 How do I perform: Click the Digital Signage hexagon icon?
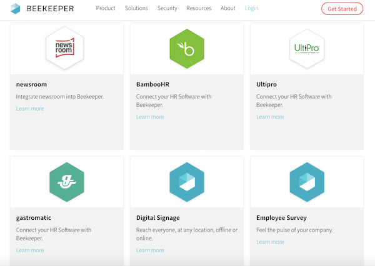click(x=187, y=182)
